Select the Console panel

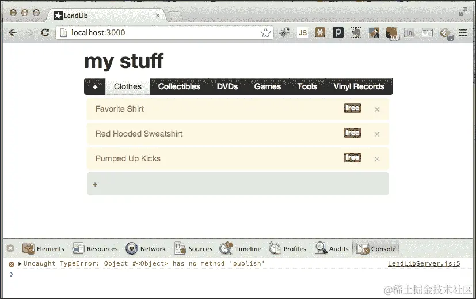(x=376, y=248)
